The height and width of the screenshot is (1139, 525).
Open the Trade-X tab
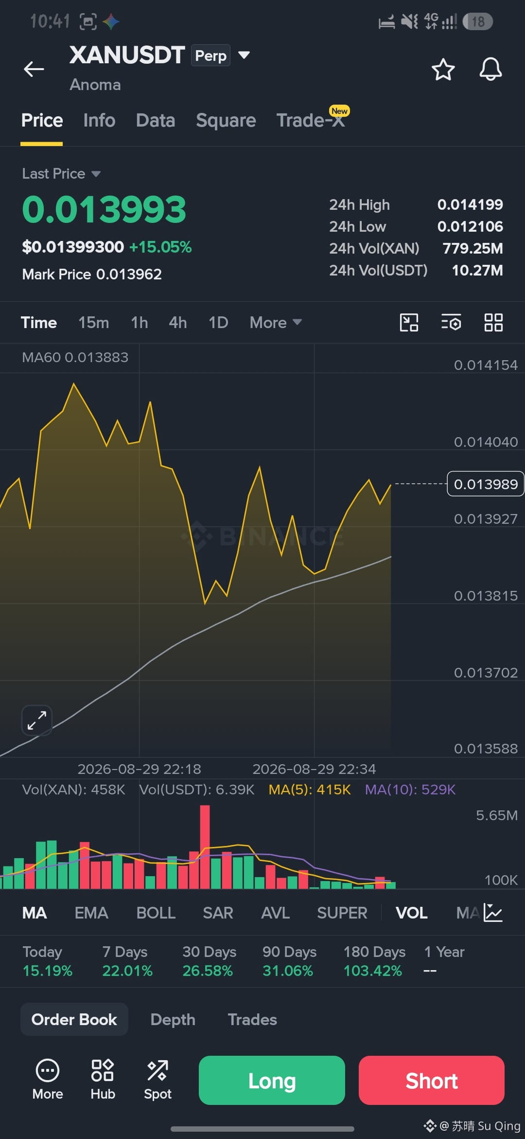pos(311,120)
